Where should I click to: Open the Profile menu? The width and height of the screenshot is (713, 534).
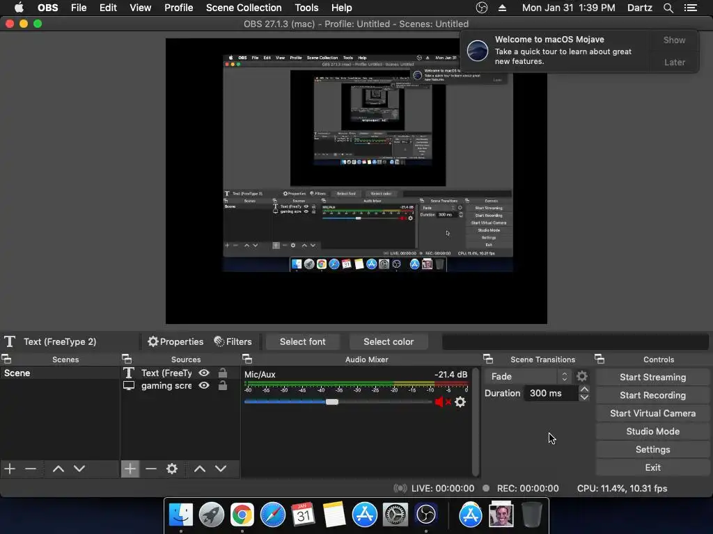point(179,8)
